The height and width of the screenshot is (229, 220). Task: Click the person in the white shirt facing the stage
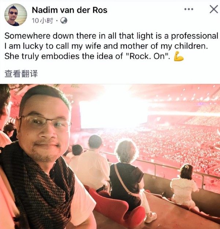click(94, 164)
